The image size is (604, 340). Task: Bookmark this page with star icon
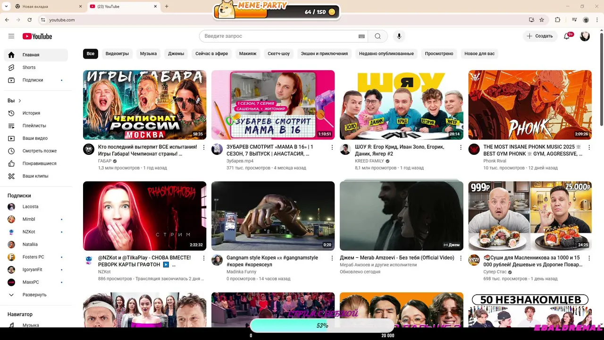click(542, 20)
